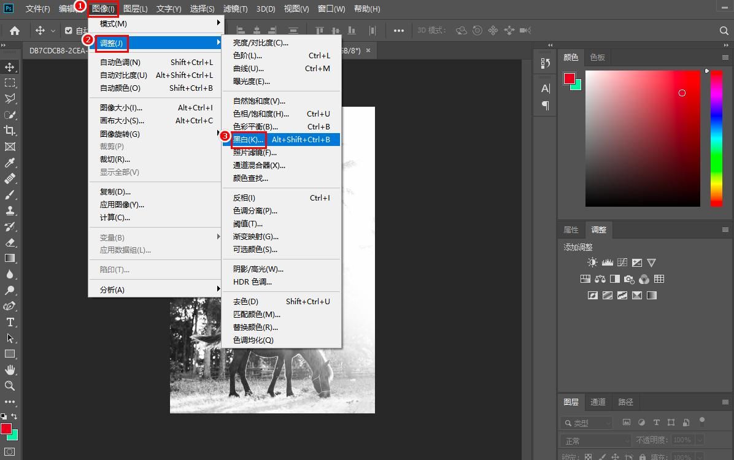The width and height of the screenshot is (734, 460).
Task: Select the Crop tool
Action: pyautogui.click(x=10, y=131)
